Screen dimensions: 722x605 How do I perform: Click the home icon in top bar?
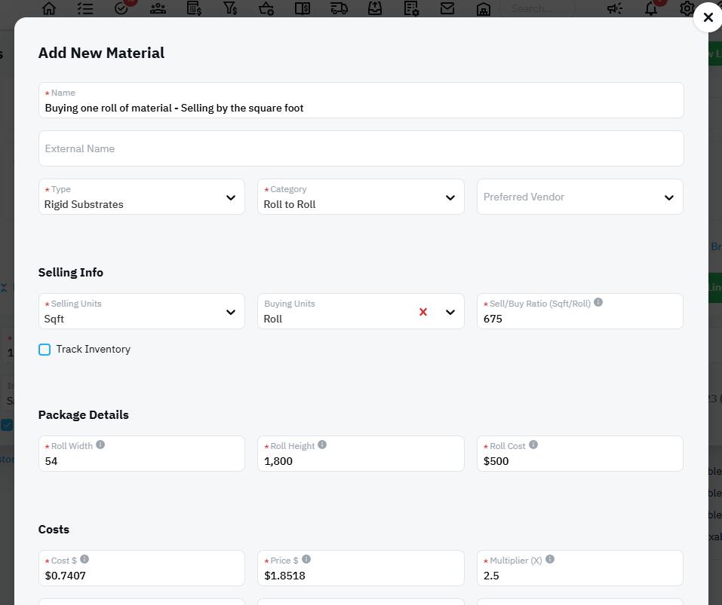coord(49,8)
